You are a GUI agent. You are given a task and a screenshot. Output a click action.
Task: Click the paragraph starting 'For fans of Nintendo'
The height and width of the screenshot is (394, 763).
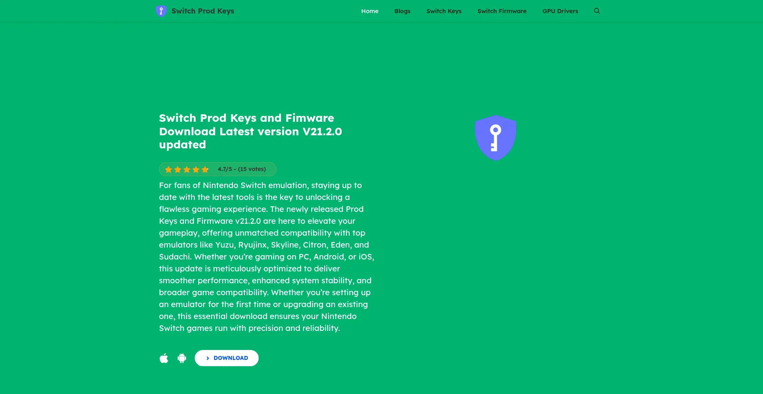pyautogui.click(x=267, y=257)
